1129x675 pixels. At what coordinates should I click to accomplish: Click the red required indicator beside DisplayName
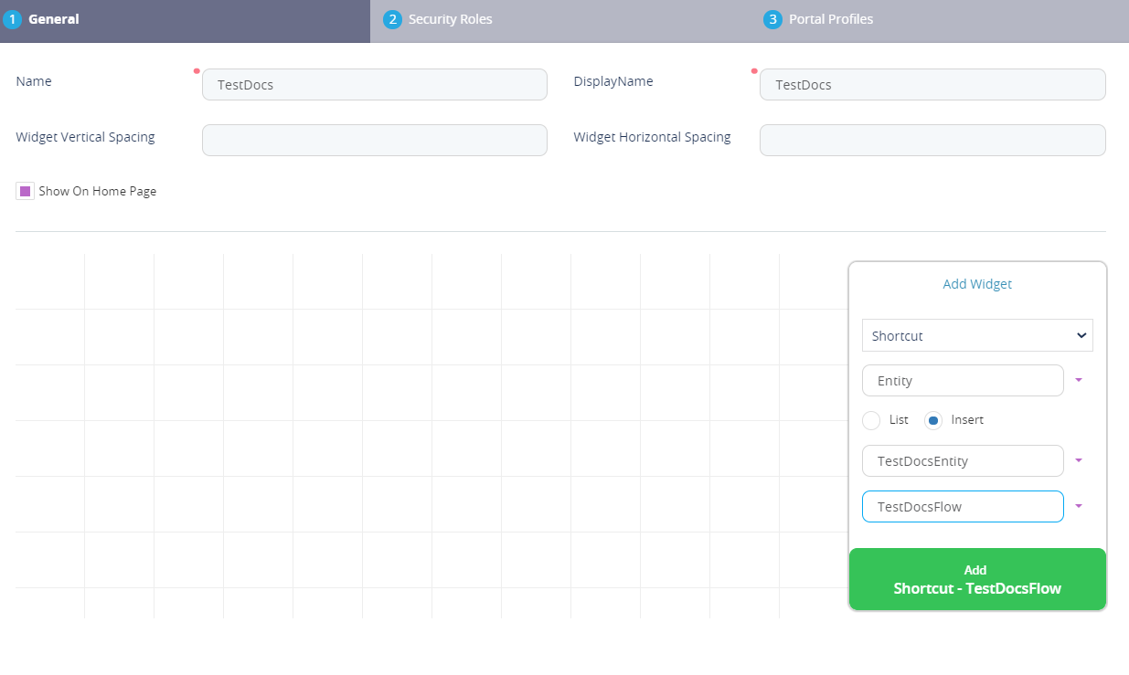(753, 69)
